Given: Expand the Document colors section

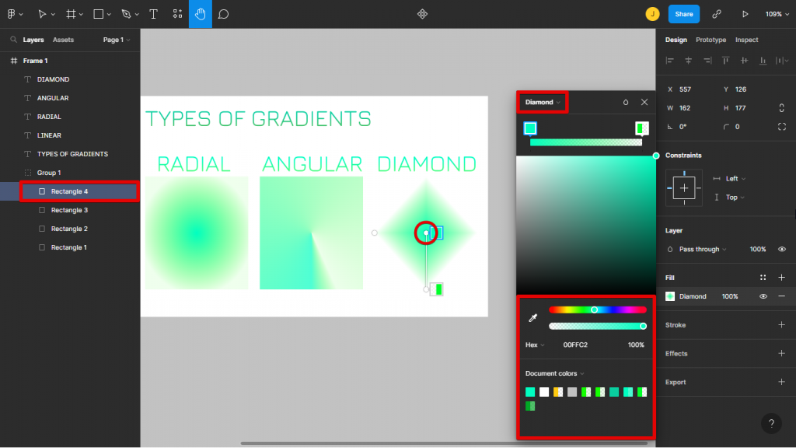Looking at the screenshot, I should (x=554, y=373).
